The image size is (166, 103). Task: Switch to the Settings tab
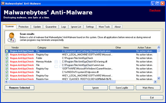[x=90, y=27]
